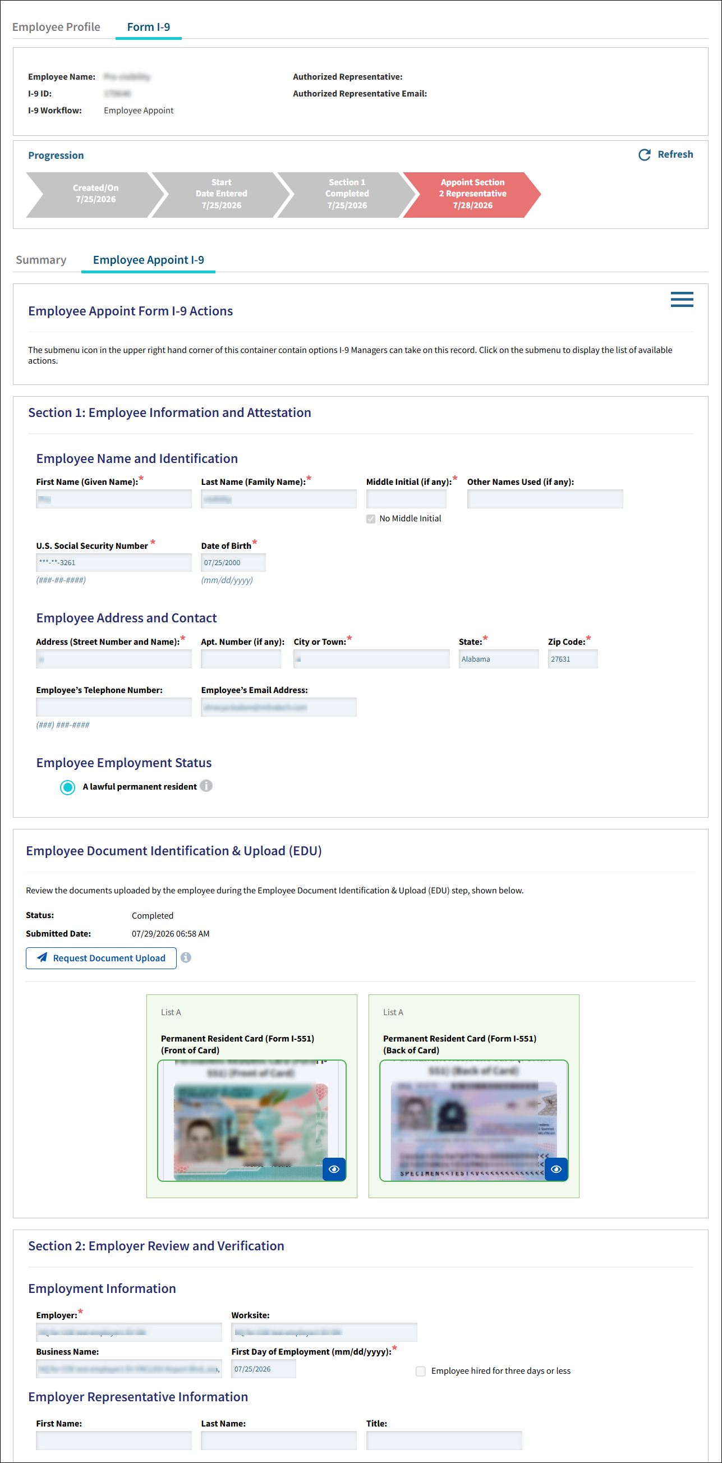Click the Zip Code field showing 27631
722x1463 pixels.
pos(573,659)
